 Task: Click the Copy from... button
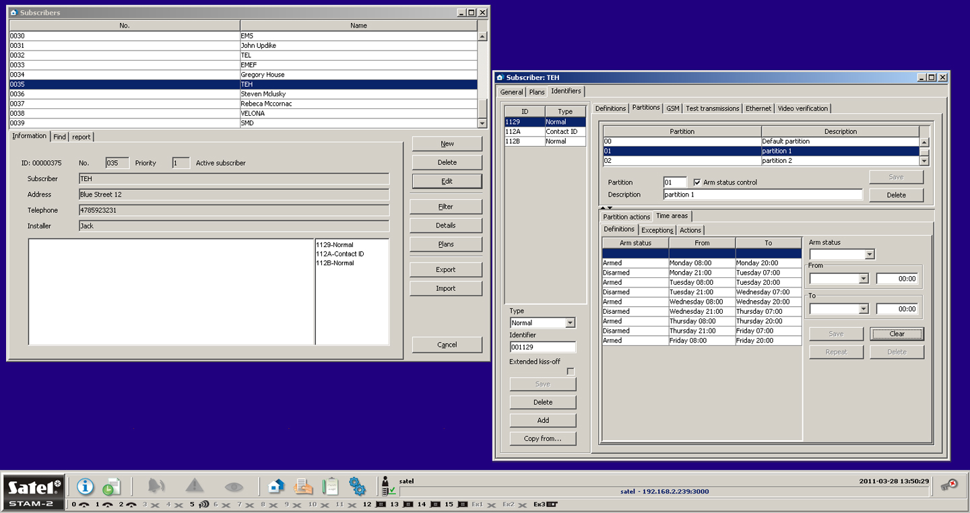click(x=542, y=439)
